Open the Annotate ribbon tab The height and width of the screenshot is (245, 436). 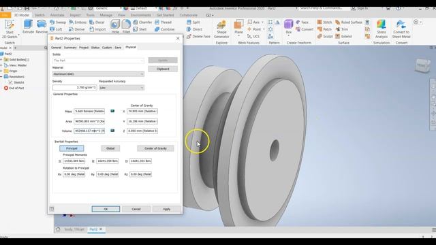pyautogui.click(x=57, y=15)
